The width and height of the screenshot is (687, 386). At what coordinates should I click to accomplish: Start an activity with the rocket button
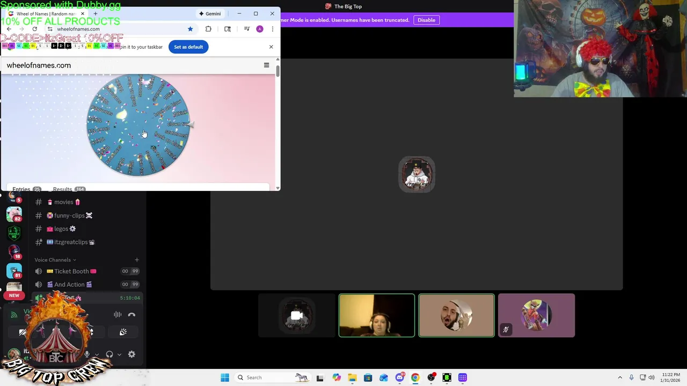(123, 332)
